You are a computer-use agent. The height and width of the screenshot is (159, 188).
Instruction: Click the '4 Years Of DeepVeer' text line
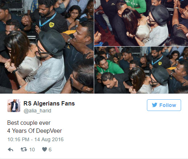click(x=35, y=131)
